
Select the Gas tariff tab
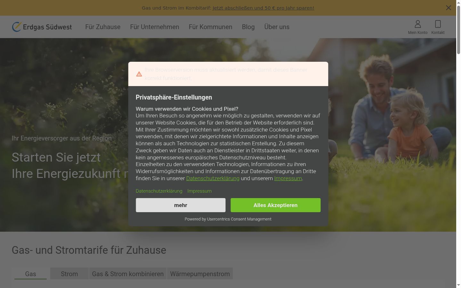click(31, 274)
